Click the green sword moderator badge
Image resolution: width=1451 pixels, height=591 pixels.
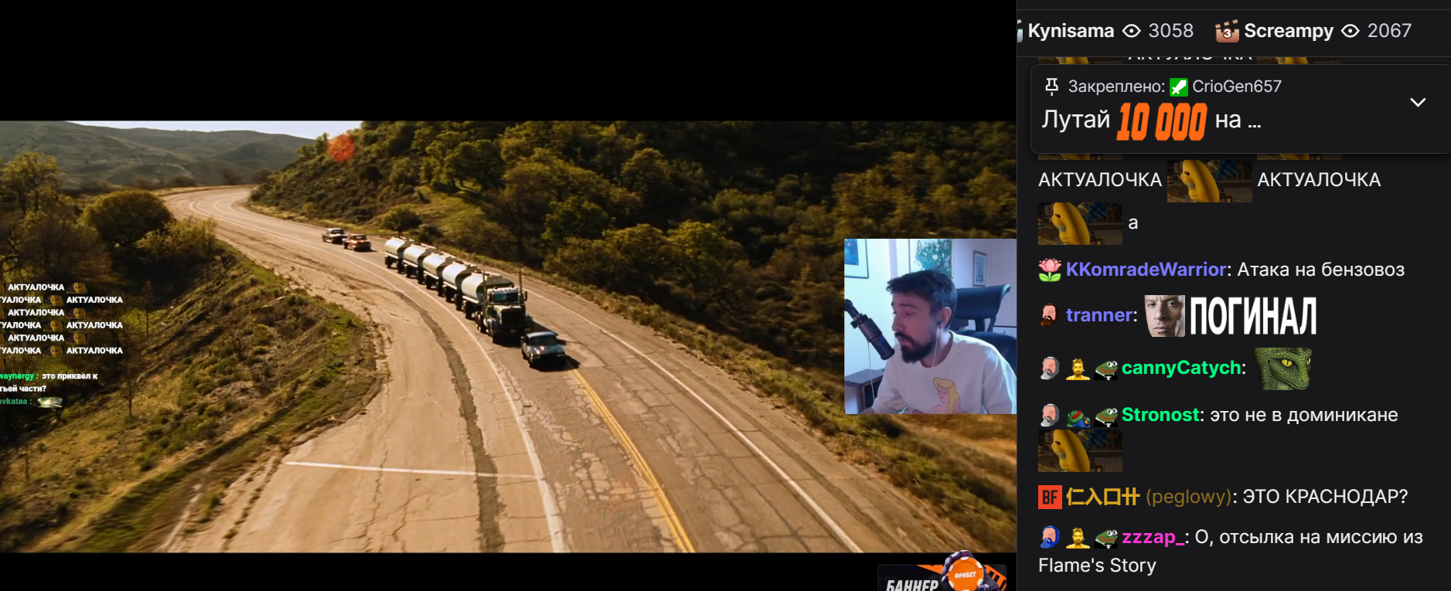pos(1179,87)
